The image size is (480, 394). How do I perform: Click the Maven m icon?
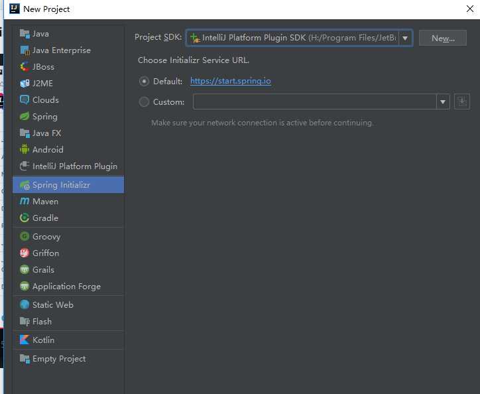coord(25,201)
